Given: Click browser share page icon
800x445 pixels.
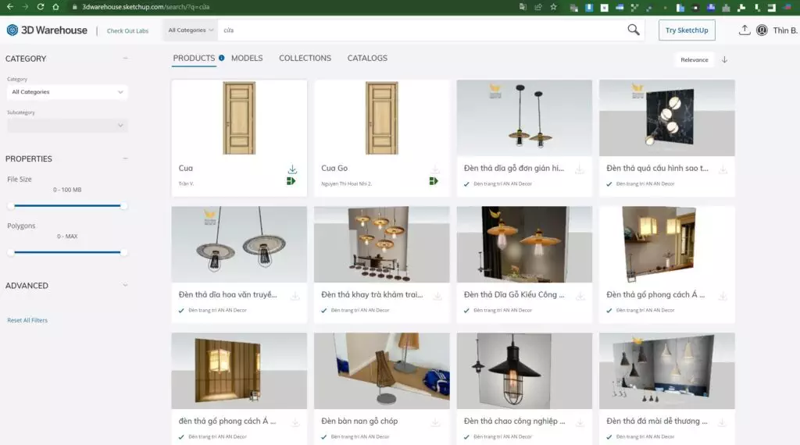Looking at the screenshot, I should pyautogui.click(x=538, y=7).
